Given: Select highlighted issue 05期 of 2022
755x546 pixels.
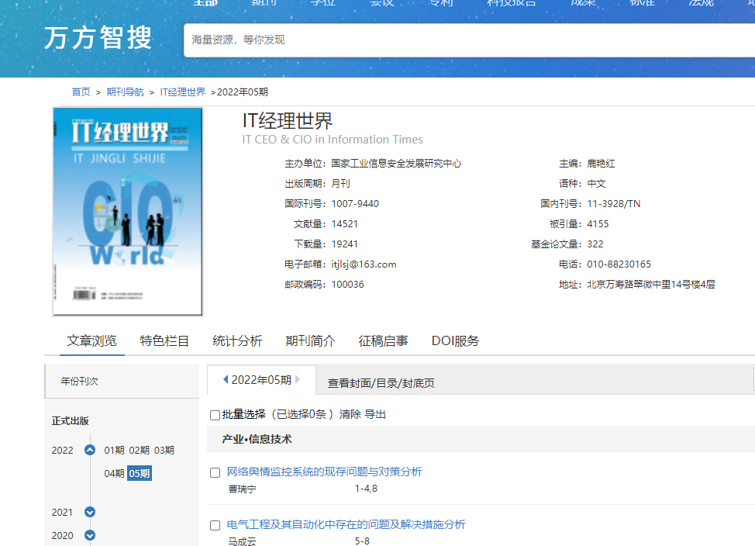Looking at the screenshot, I should [140, 474].
